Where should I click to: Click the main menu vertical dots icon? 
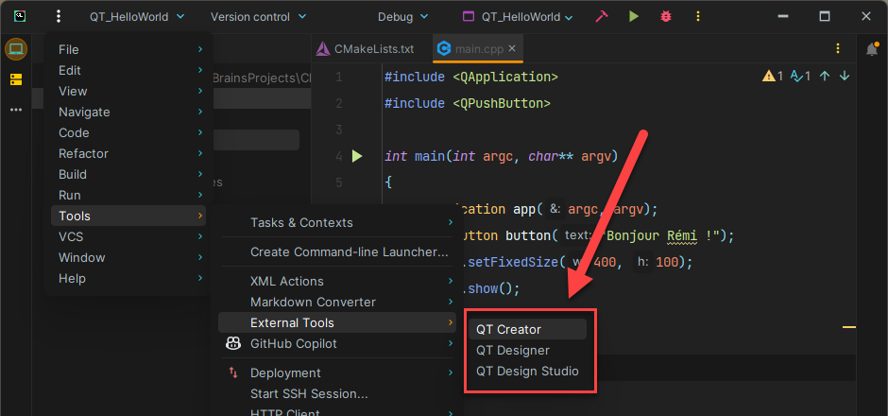tap(59, 16)
